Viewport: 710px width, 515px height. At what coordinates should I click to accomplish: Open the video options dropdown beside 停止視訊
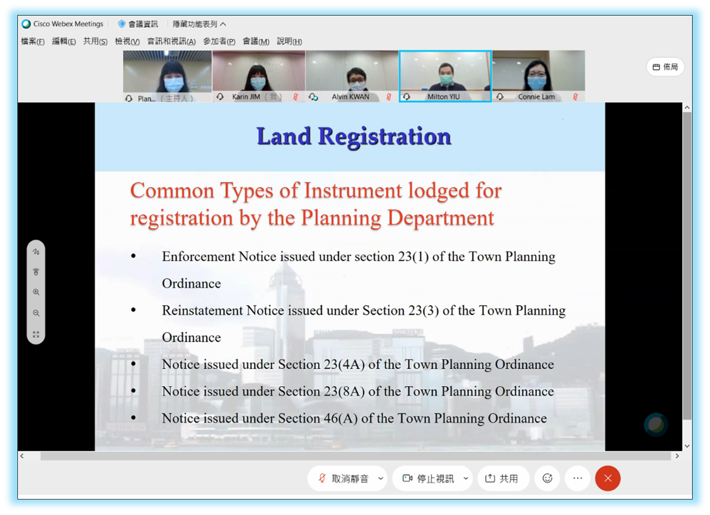click(466, 478)
